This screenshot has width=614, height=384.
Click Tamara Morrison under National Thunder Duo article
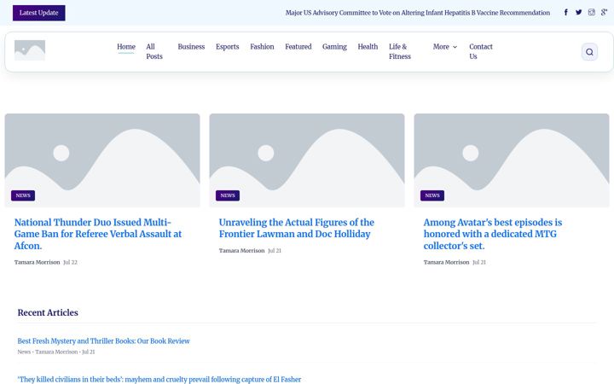(38, 262)
